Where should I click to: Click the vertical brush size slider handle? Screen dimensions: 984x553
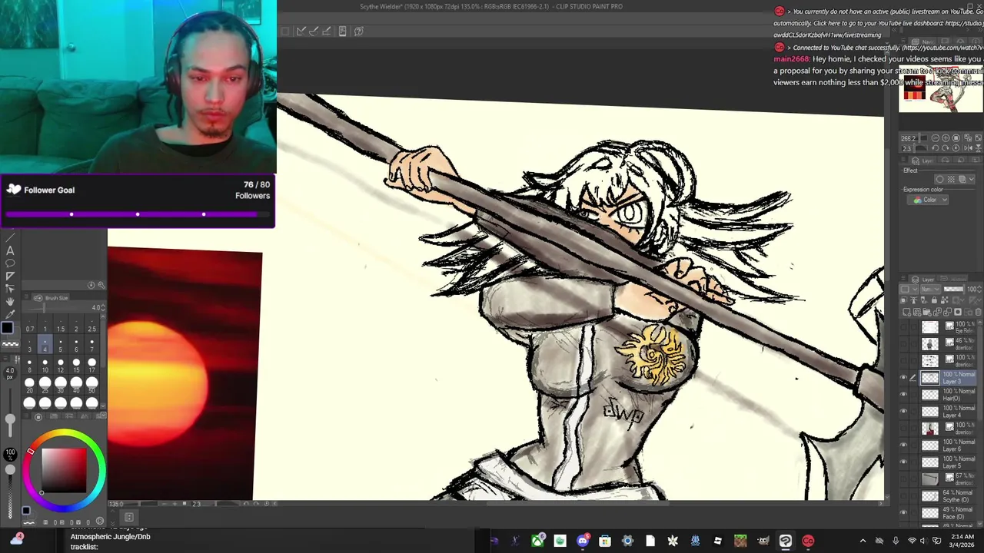pyautogui.click(x=10, y=419)
